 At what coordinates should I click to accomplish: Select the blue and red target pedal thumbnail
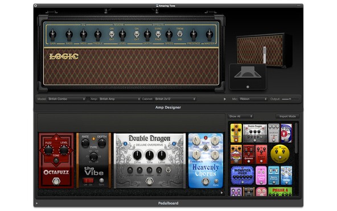286,133
